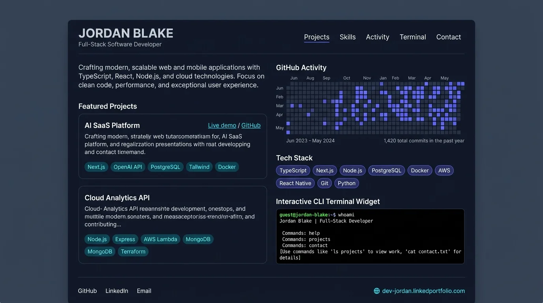Image resolution: width=543 pixels, height=303 pixels.
Task: Click the Cloud Analytics API card title
Action: point(117,198)
